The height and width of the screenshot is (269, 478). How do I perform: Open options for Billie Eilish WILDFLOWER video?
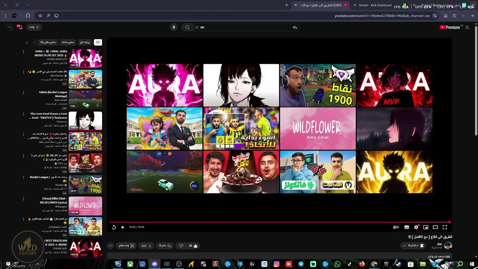[23, 199]
